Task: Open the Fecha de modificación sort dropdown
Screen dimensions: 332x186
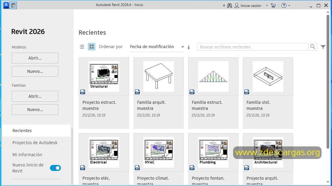Action: pos(157,47)
